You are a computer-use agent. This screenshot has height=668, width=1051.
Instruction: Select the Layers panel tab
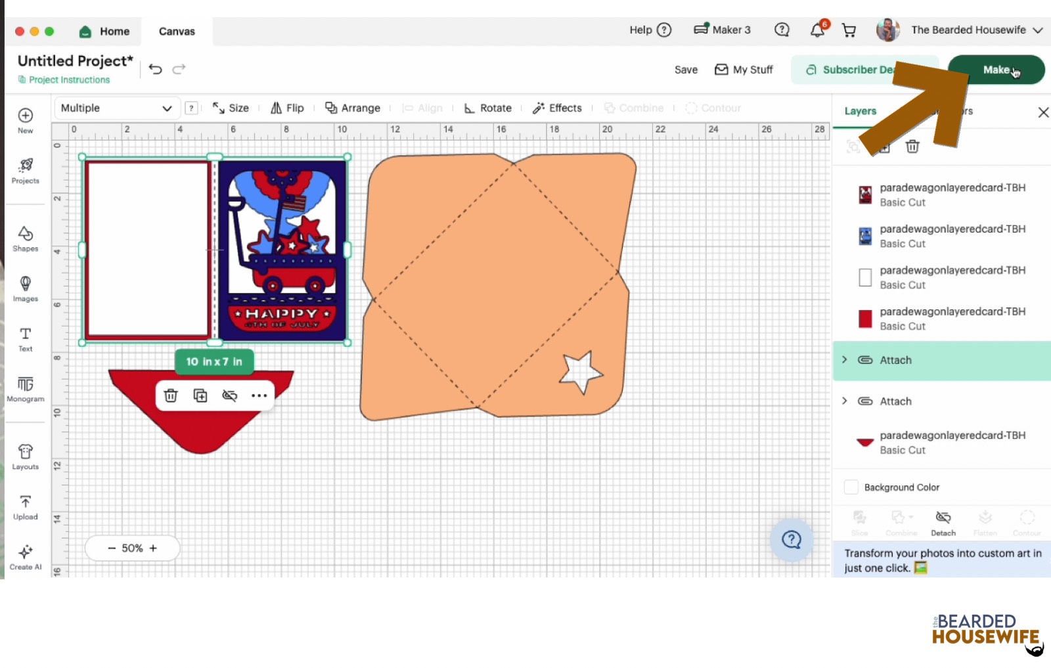(x=861, y=111)
